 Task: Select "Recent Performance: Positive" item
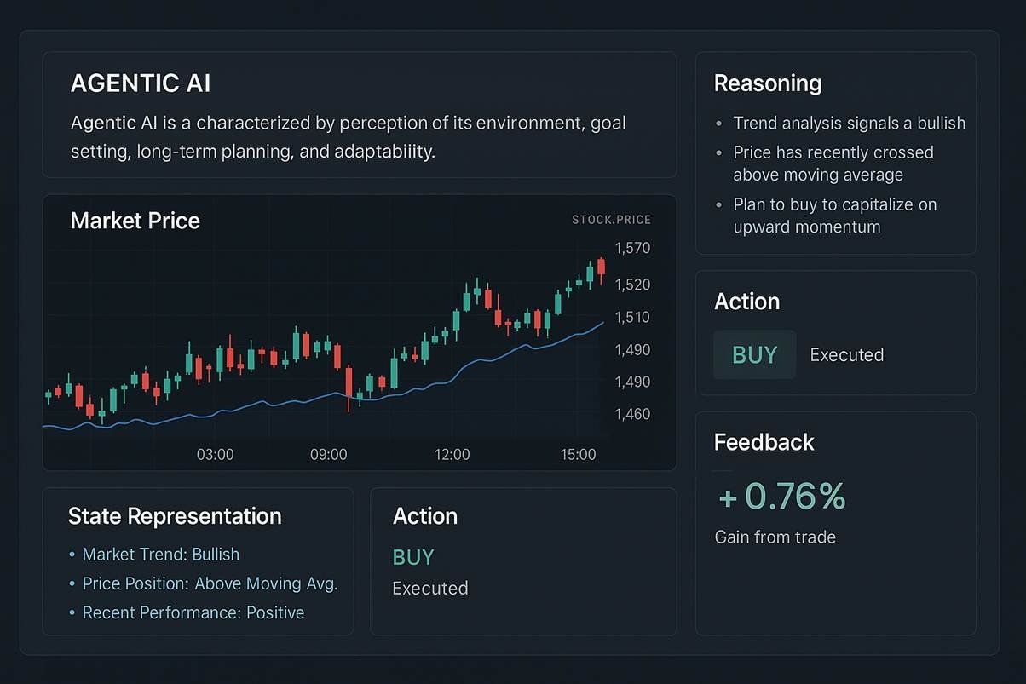pos(193,612)
